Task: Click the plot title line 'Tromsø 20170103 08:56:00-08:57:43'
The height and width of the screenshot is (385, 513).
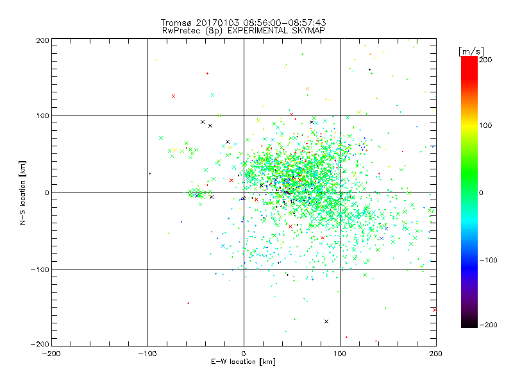Action: tap(243, 22)
